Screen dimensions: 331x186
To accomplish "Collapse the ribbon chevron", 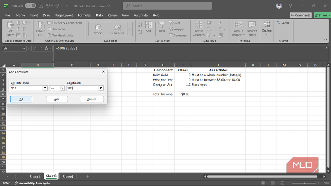I will coord(325,40).
